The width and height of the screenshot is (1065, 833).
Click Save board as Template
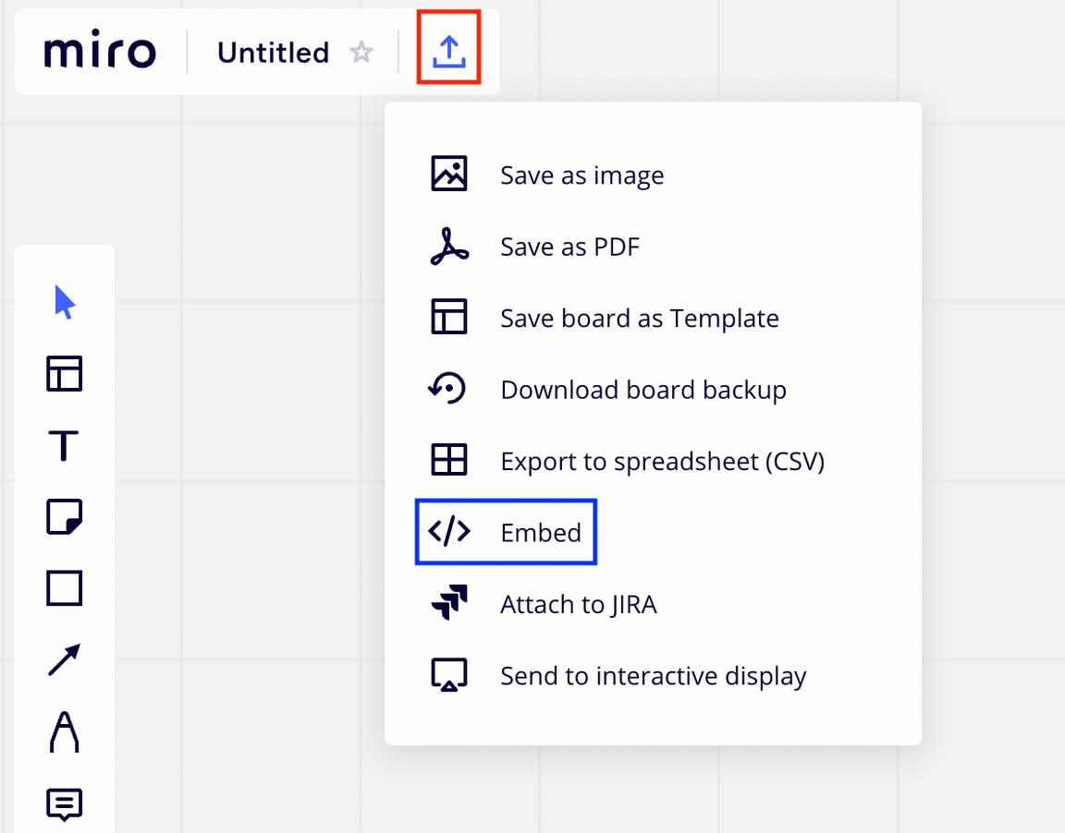tap(639, 319)
